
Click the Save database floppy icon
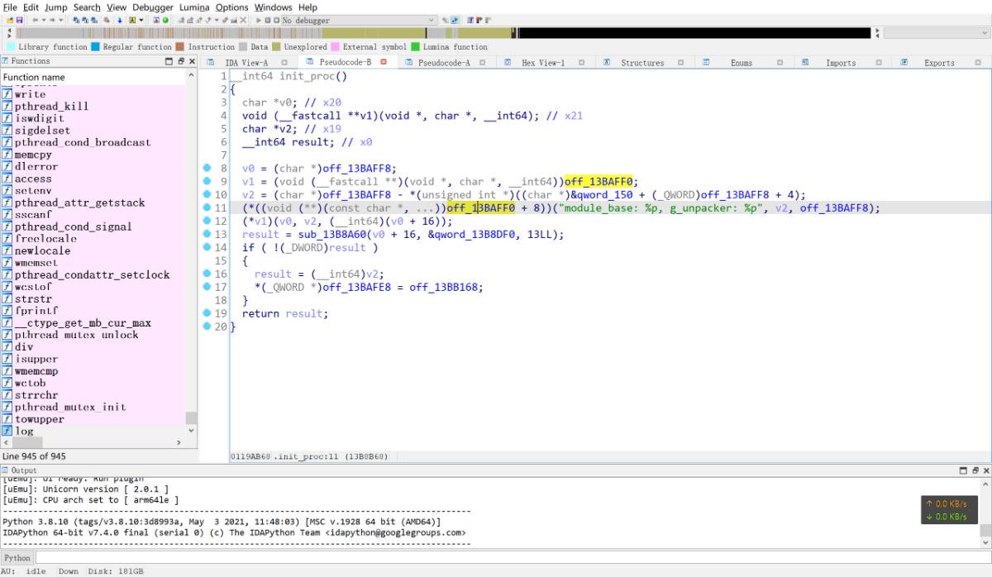(x=20, y=20)
